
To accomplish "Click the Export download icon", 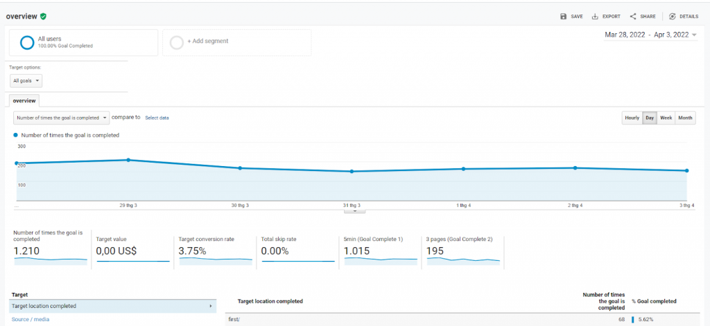I will 595,17.
